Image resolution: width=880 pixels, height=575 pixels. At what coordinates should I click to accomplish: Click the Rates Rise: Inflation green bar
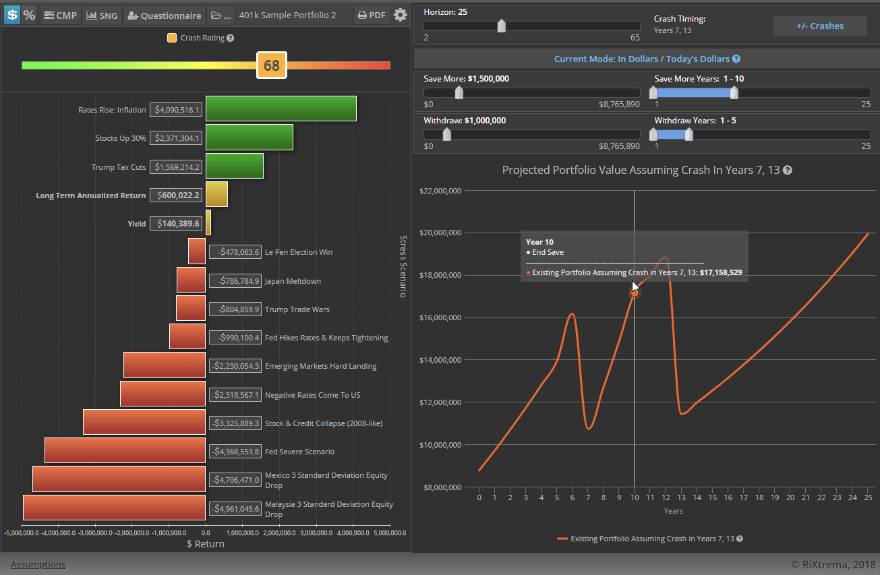point(281,109)
